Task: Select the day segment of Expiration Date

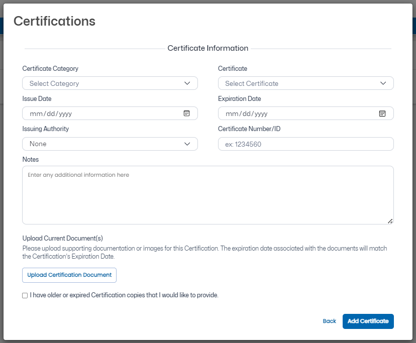Action: tap(248, 114)
